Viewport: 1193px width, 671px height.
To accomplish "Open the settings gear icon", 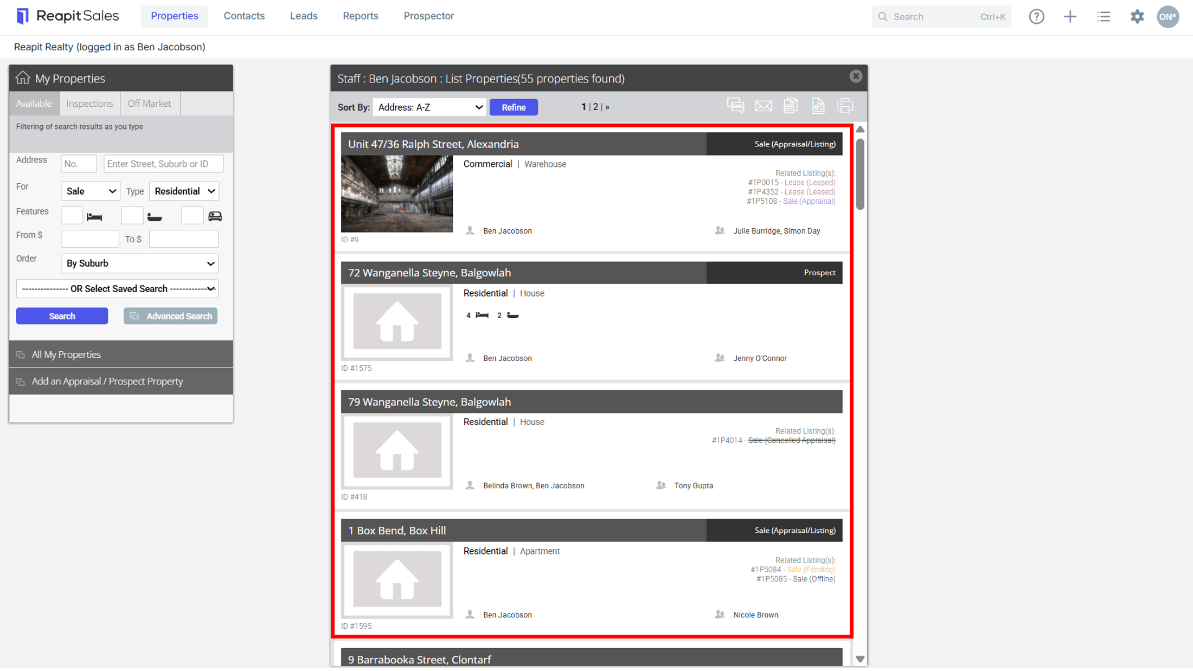I will click(1137, 17).
